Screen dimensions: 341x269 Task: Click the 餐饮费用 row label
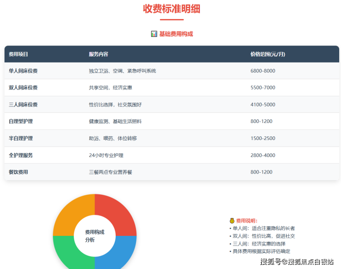[x=18, y=172]
